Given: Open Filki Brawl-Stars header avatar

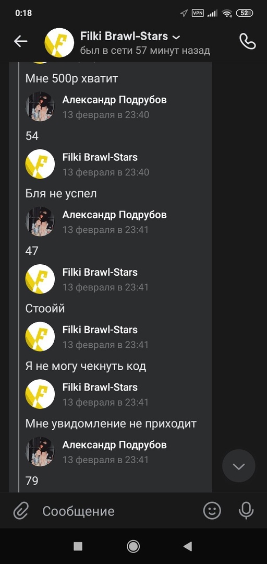Looking at the screenshot, I should click(59, 42).
